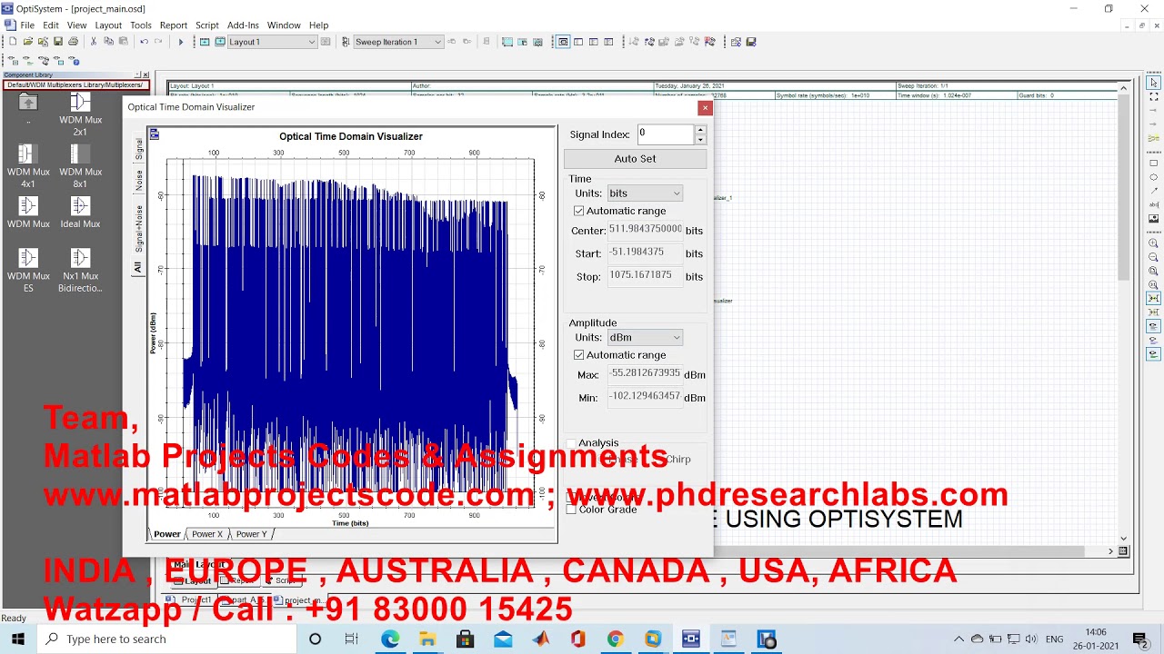The width and height of the screenshot is (1164, 654).
Task: Click the Print toolbar icon
Action: (x=73, y=42)
